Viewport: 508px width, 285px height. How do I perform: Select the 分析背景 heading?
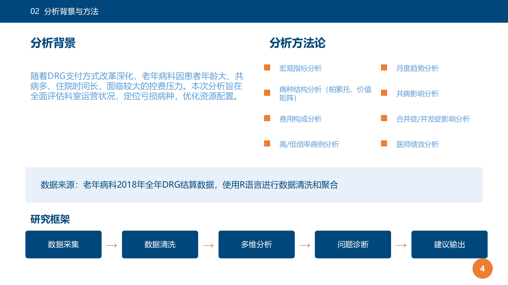coord(53,43)
